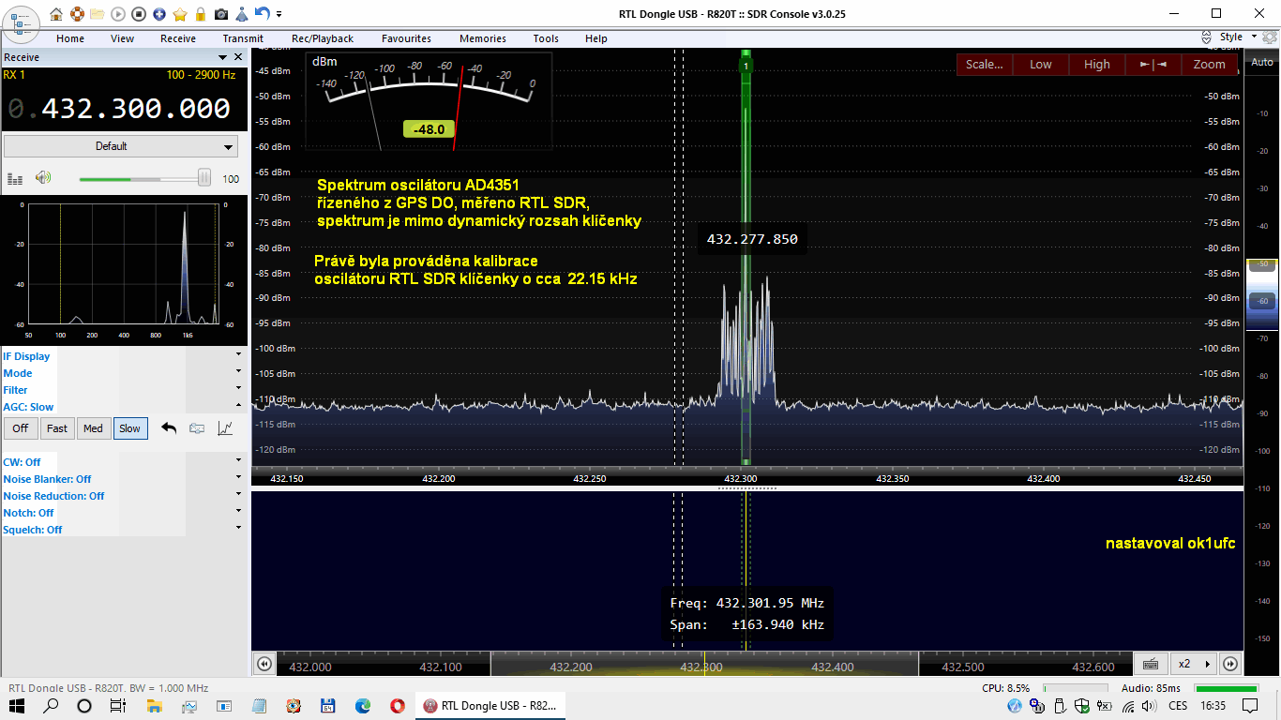1281x720 pixels.
Task: Click the Stop radio icon in top toolbar
Action: 139,14
